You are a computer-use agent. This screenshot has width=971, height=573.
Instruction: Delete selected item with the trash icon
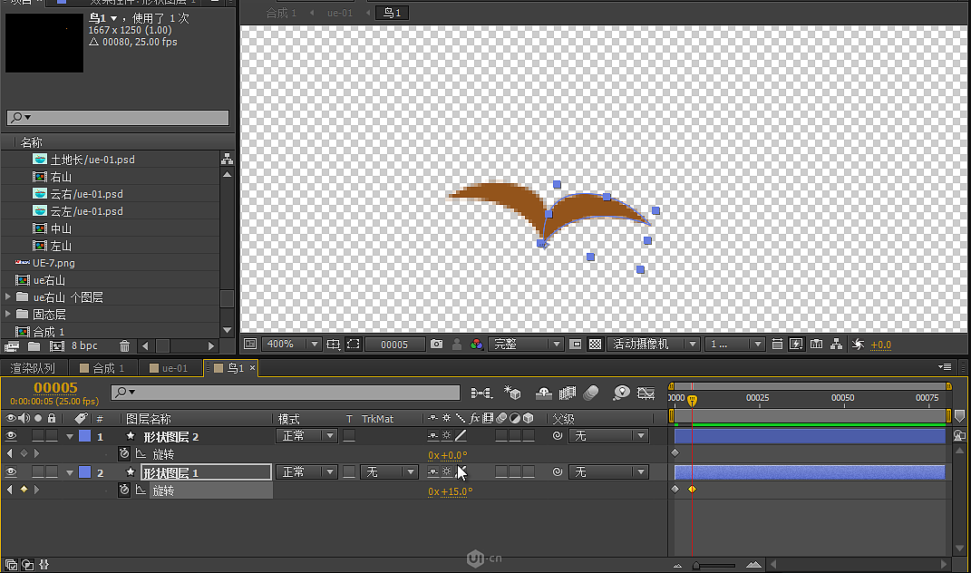pos(124,346)
